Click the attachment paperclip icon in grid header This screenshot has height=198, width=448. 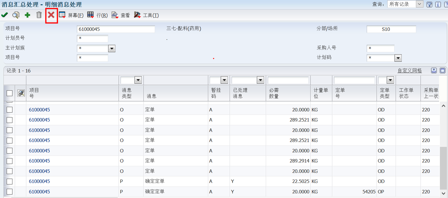point(21,93)
